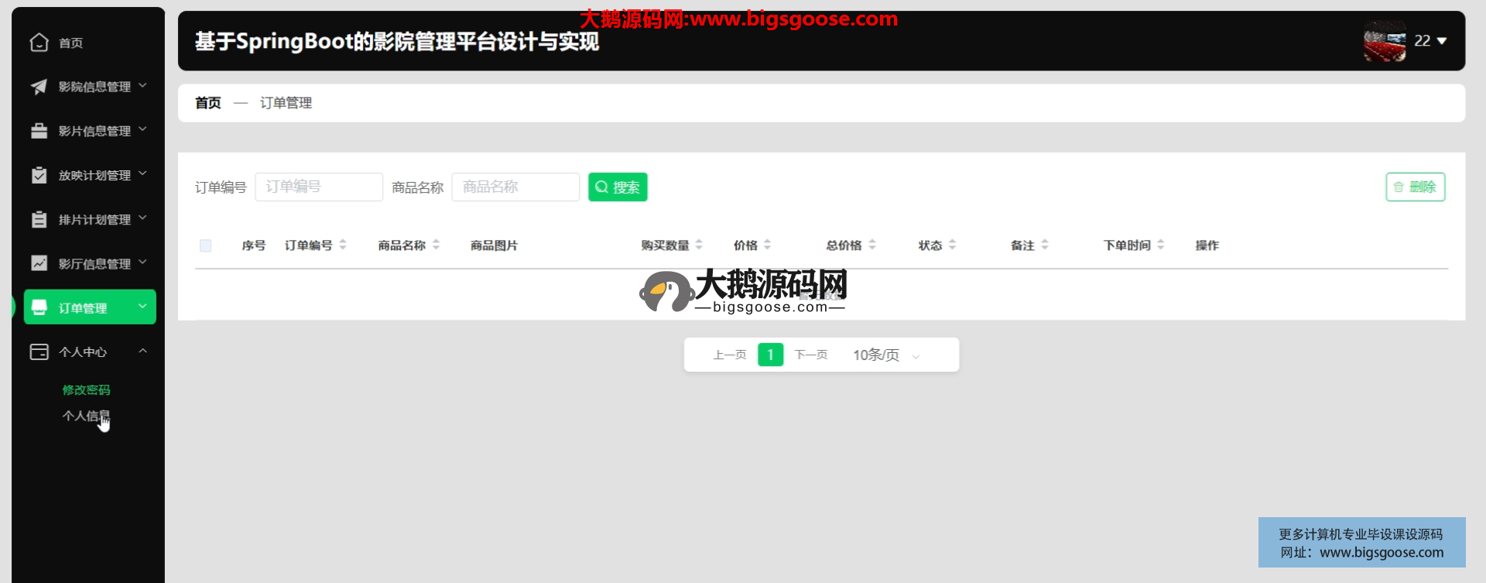
Task: Open 修改密码 in the sidebar submenu
Action: [86, 389]
